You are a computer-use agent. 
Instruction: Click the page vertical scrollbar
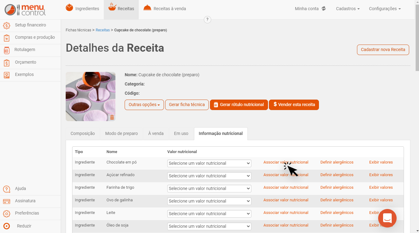(x=417, y=38)
